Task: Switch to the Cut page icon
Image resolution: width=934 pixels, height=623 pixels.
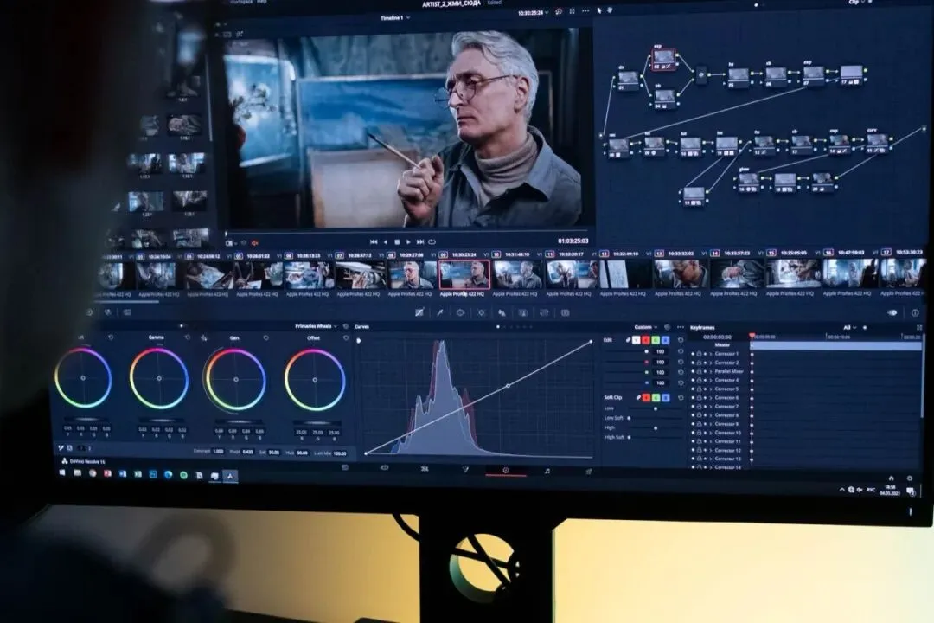Action: pyautogui.click(x=384, y=468)
